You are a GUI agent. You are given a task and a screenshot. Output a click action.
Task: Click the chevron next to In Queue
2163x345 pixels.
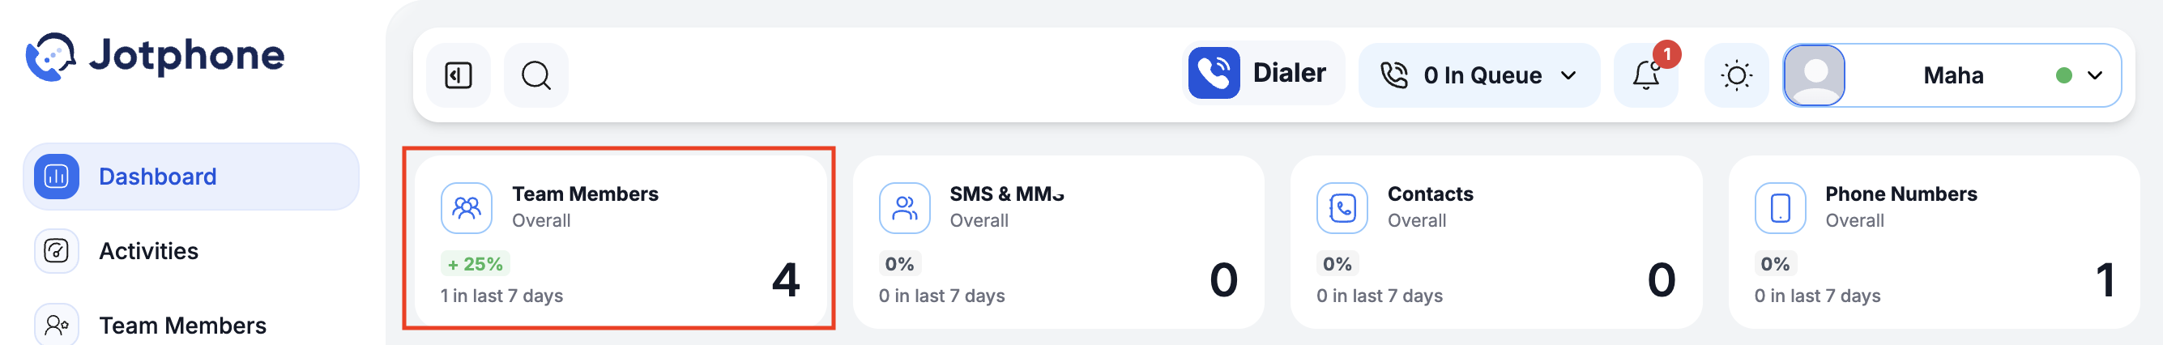[1568, 75]
